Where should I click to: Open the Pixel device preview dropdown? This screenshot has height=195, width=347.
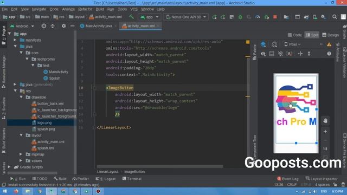click(292, 44)
